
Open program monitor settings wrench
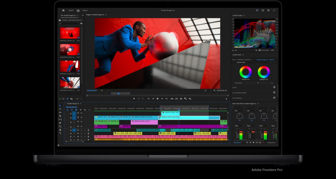pos(215,90)
